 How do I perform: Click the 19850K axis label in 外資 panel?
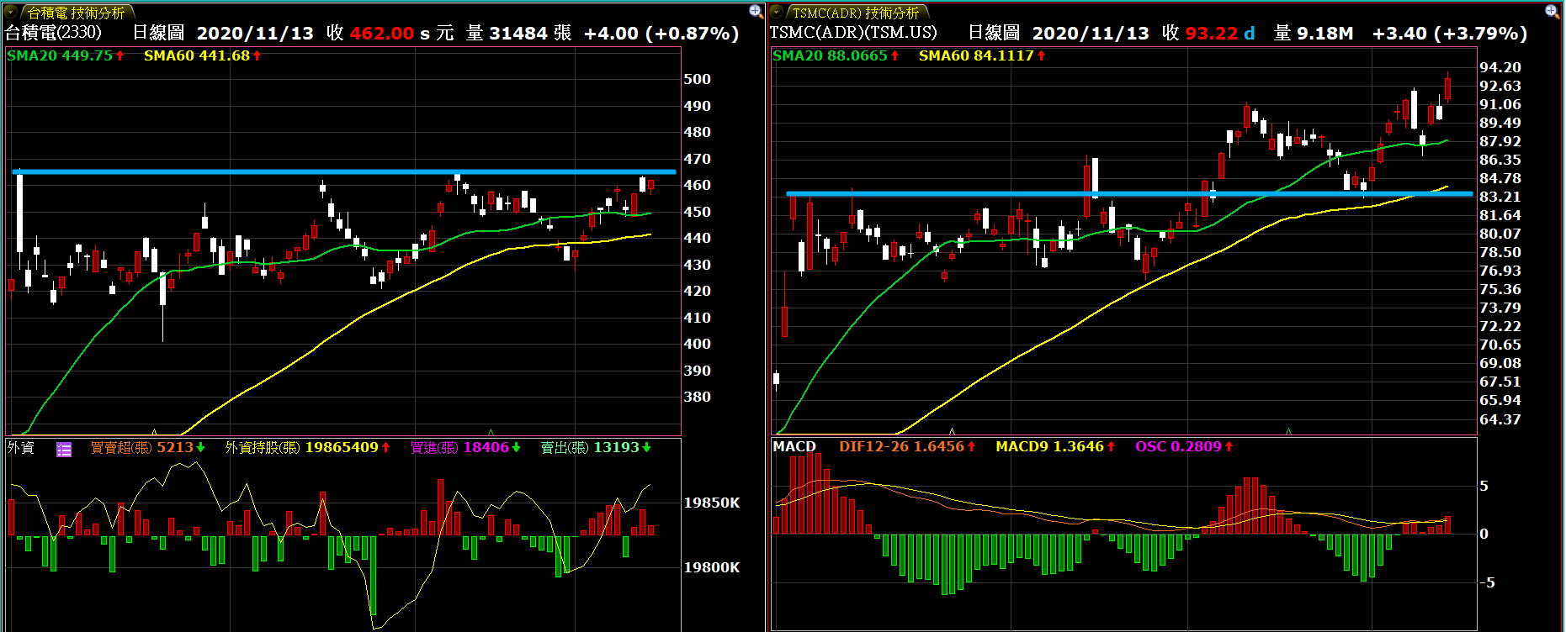[x=712, y=503]
